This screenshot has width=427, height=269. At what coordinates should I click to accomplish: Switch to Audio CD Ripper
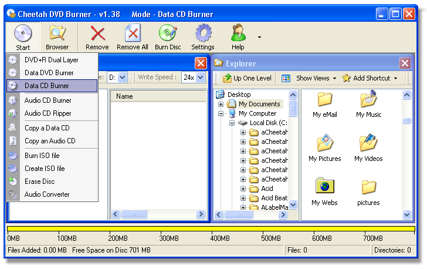[x=52, y=113]
